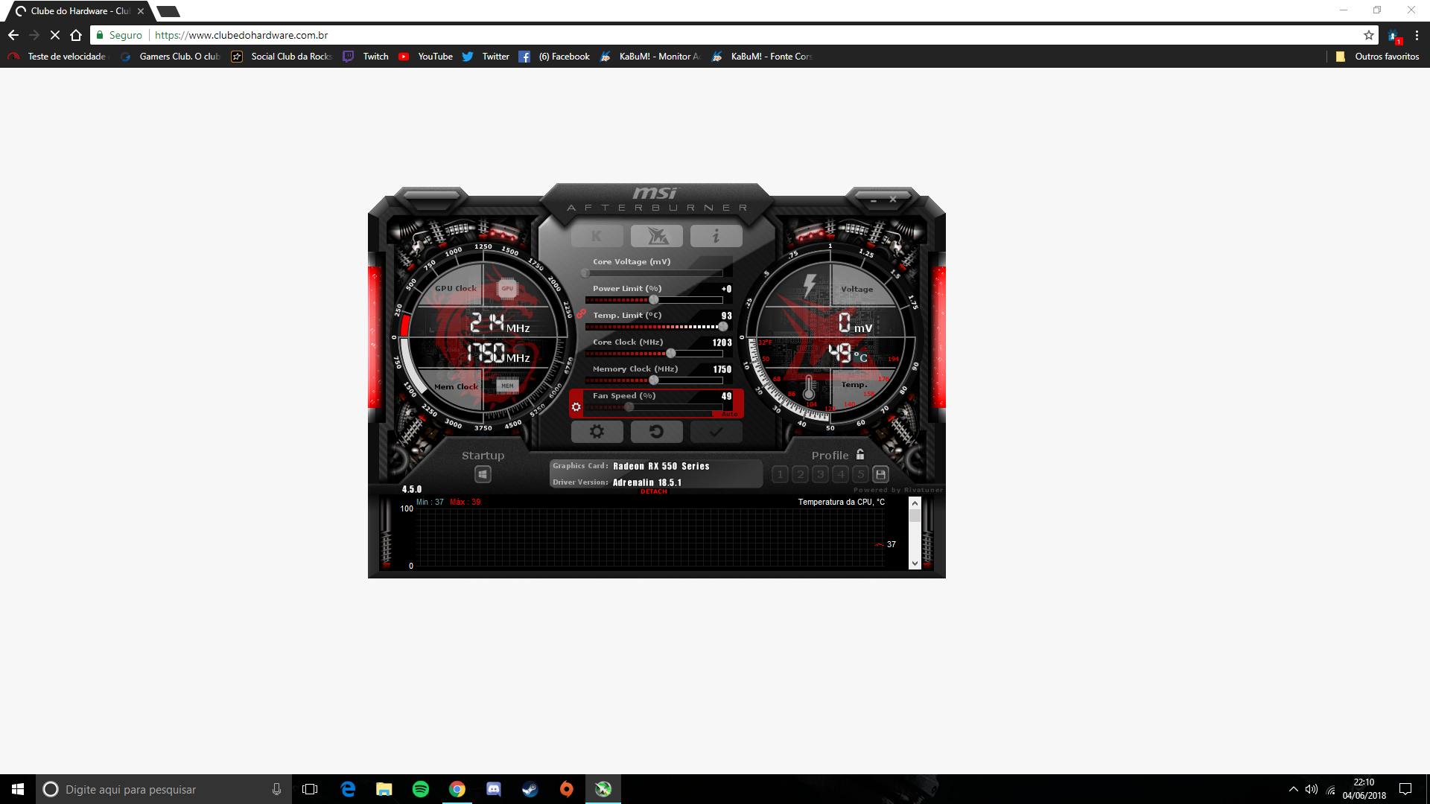The image size is (1430, 804).
Task: Click the lightning bolt voltage icon
Action: click(810, 285)
